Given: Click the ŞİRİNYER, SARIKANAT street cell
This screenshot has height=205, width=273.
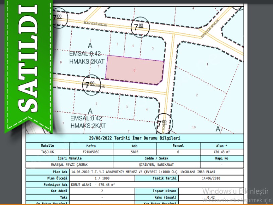Looking at the screenshot, I should [156, 164].
